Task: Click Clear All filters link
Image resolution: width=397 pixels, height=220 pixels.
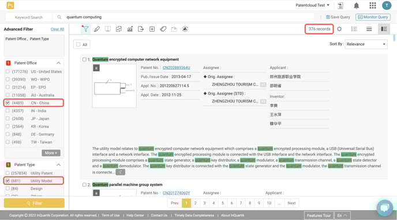Action: (57, 29)
